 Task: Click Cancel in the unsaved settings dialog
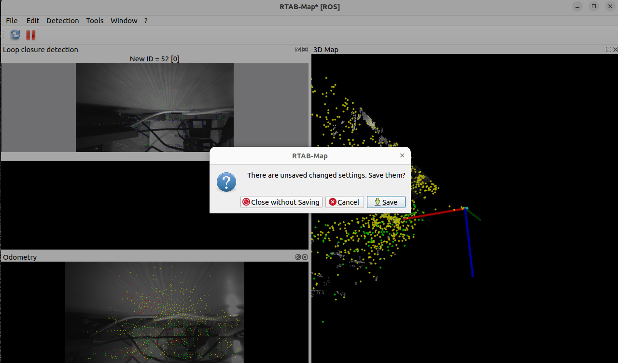pos(344,202)
